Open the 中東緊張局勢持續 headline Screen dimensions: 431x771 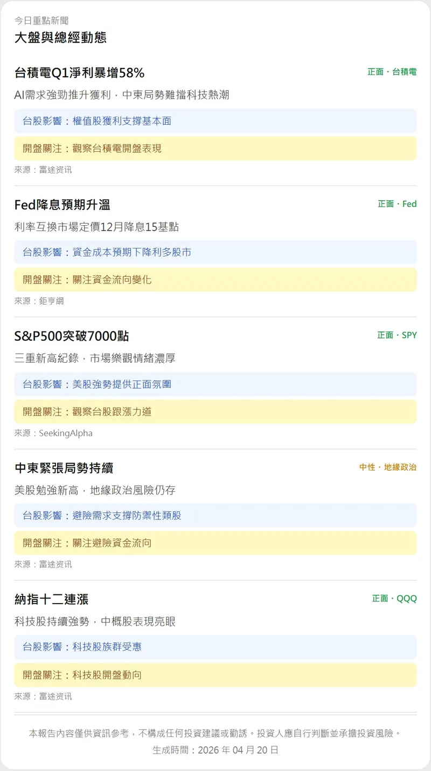[64, 468]
